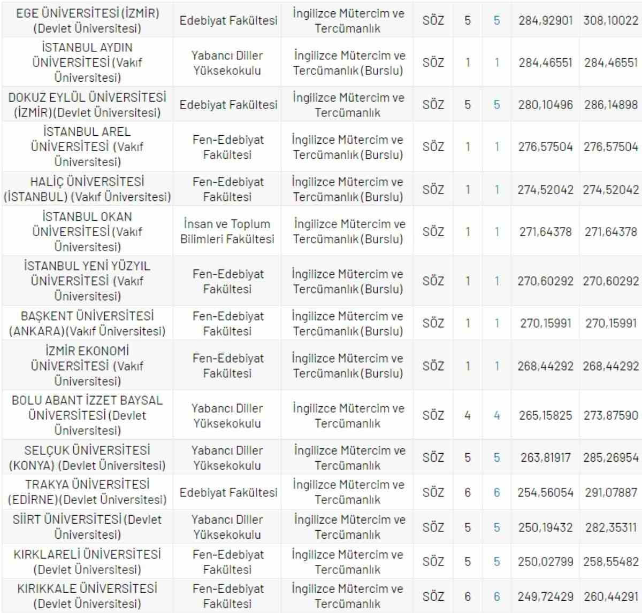Select the EGE ÜNİVERSİTESİ (İZMİR) name cell

[87, 21]
